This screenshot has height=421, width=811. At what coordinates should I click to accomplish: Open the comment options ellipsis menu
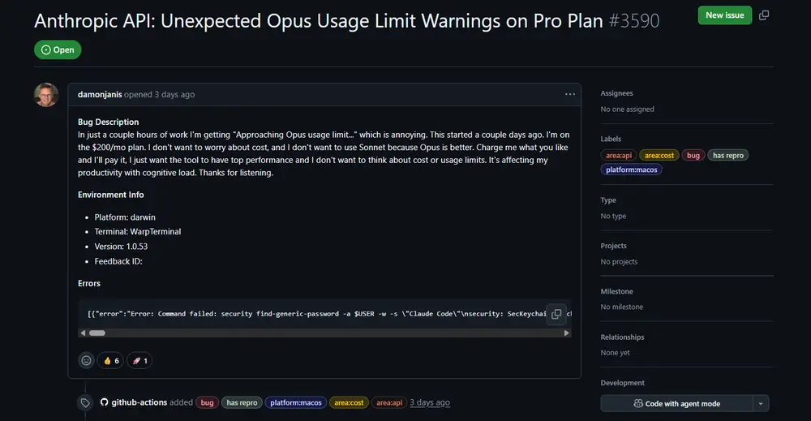(x=570, y=94)
